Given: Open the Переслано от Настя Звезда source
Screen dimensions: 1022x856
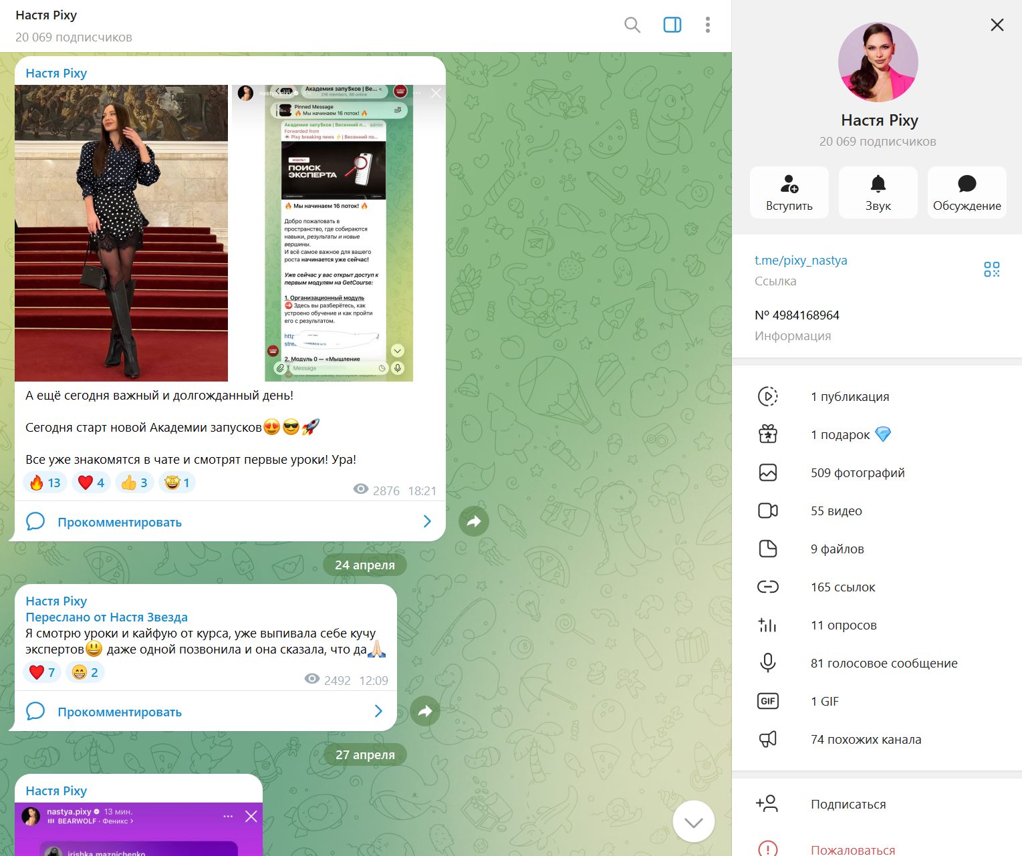Looking at the screenshot, I should [x=106, y=617].
